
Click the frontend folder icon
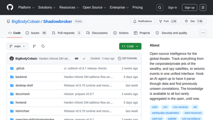coord(12,102)
